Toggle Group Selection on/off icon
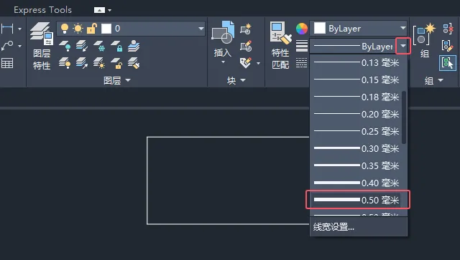Screen dimensions: 460x260 (448, 63)
